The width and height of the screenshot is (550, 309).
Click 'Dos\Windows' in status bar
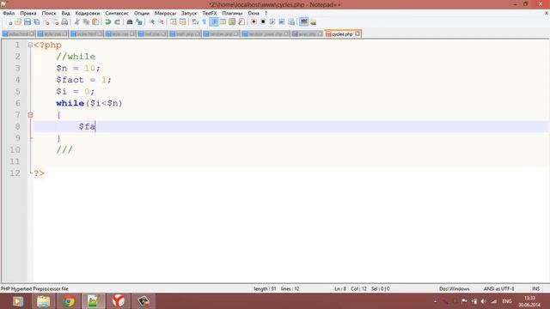point(455,288)
